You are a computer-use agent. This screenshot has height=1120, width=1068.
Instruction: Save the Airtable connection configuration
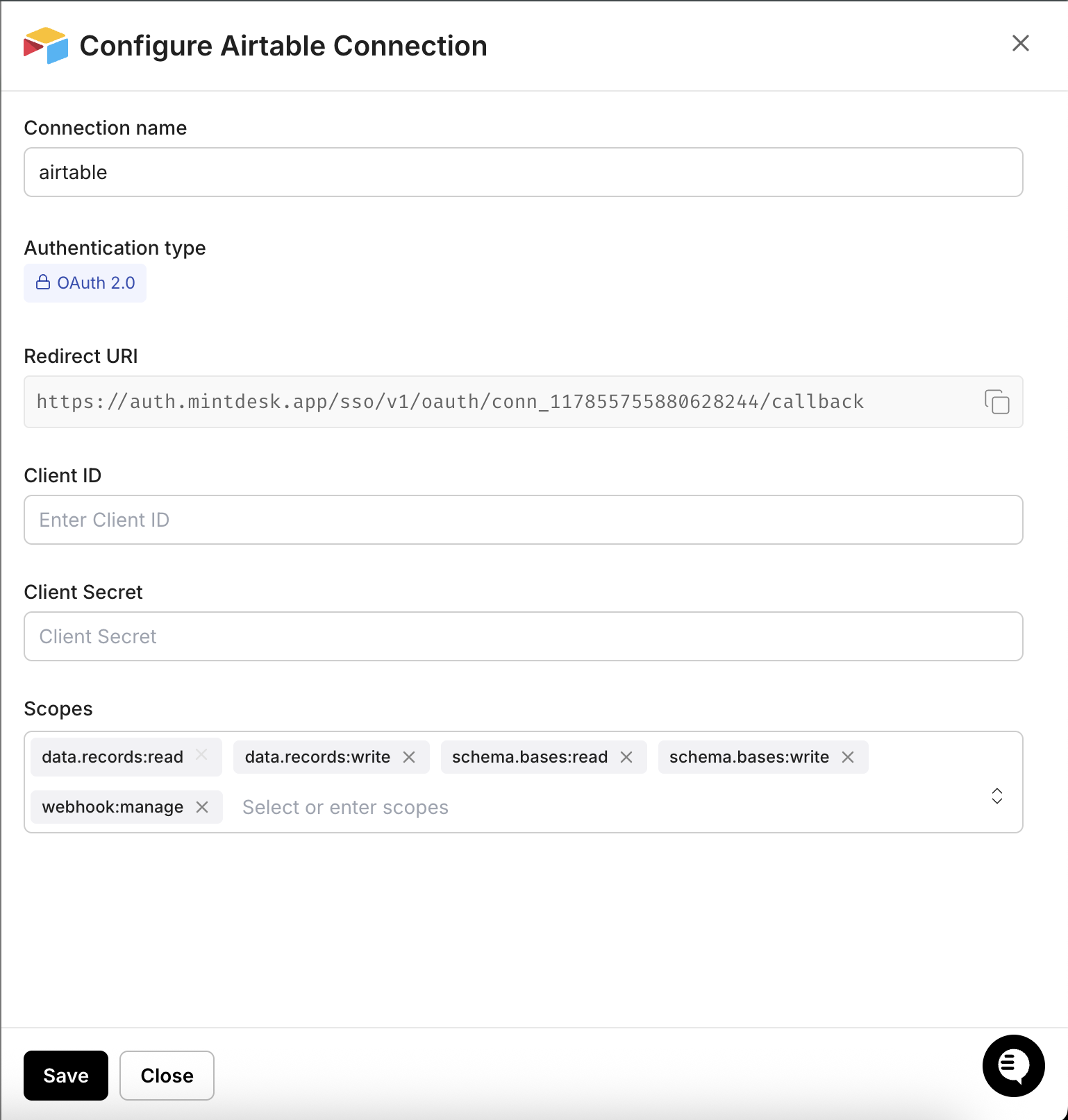(65, 1076)
